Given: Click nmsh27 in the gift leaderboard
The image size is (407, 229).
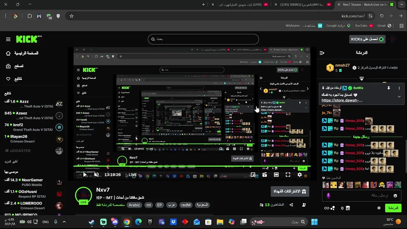Looking at the screenshot, I should tap(342, 66).
